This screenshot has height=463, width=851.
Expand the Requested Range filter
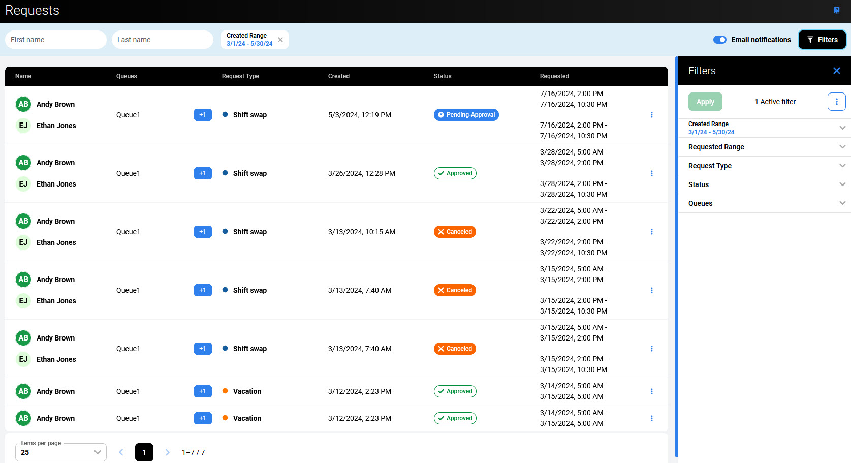(764, 147)
